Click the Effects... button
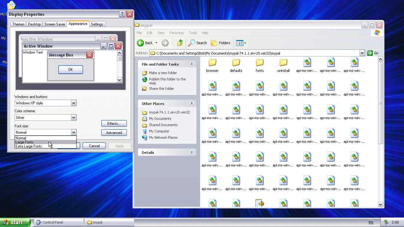This screenshot has height=227, width=404. point(114,124)
